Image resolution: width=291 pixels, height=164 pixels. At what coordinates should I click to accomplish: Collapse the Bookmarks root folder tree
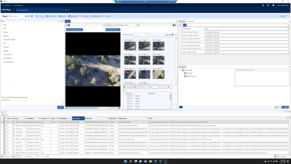pos(180,70)
